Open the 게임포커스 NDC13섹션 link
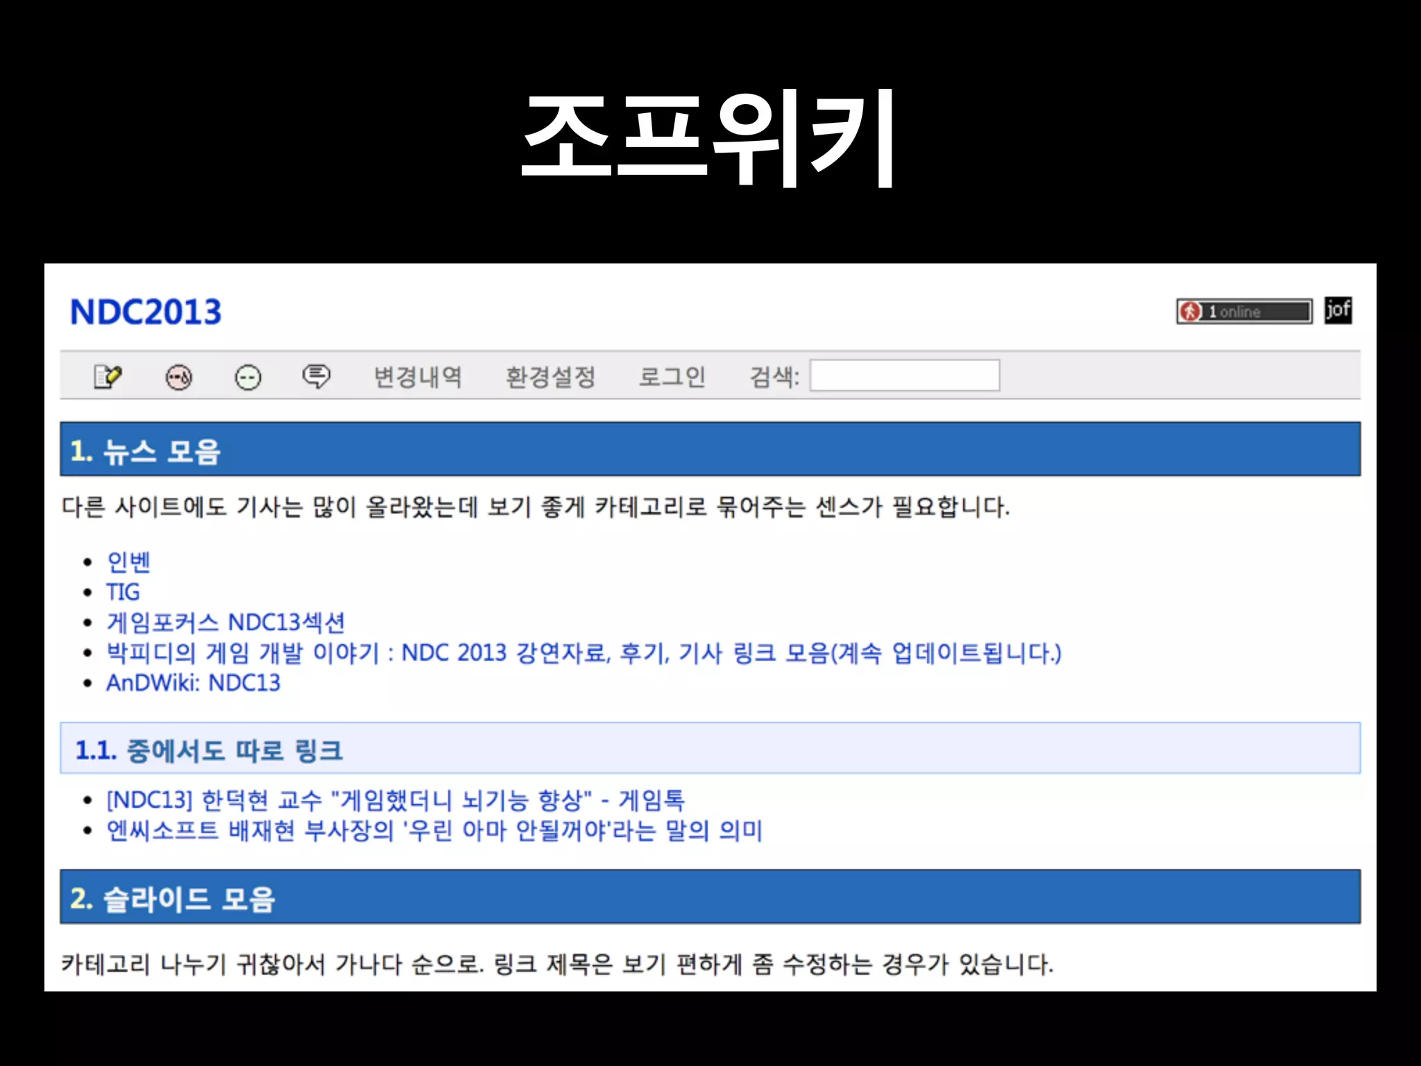 (x=226, y=622)
